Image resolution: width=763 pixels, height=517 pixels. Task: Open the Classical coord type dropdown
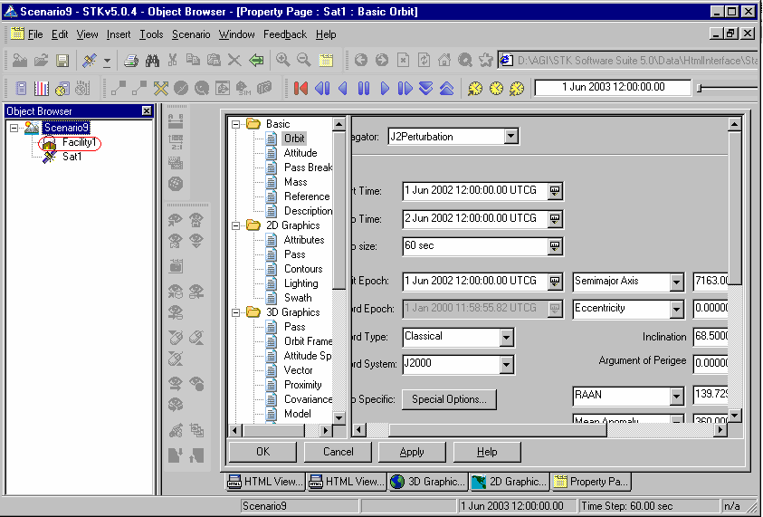[x=506, y=337]
